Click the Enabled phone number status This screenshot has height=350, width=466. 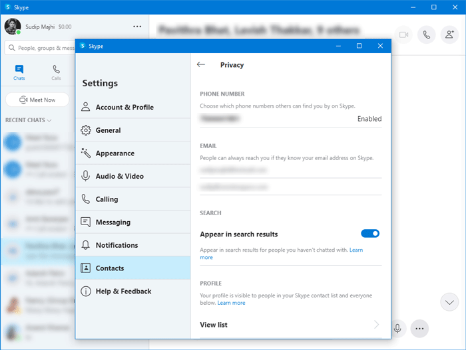tap(369, 119)
